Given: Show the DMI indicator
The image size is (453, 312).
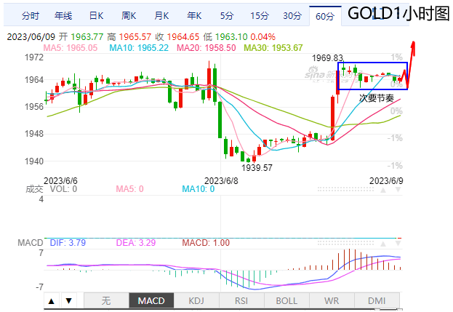Looking at the screenshot, I should [377, 301].
